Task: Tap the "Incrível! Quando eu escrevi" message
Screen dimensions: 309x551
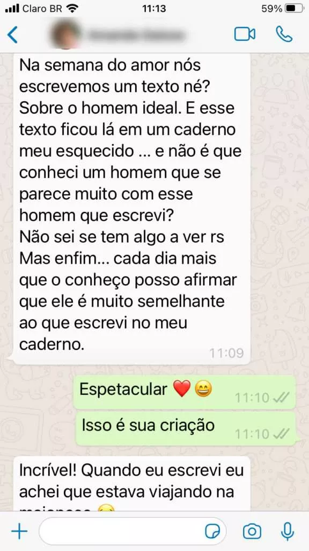Action: [x=132, y=484]
